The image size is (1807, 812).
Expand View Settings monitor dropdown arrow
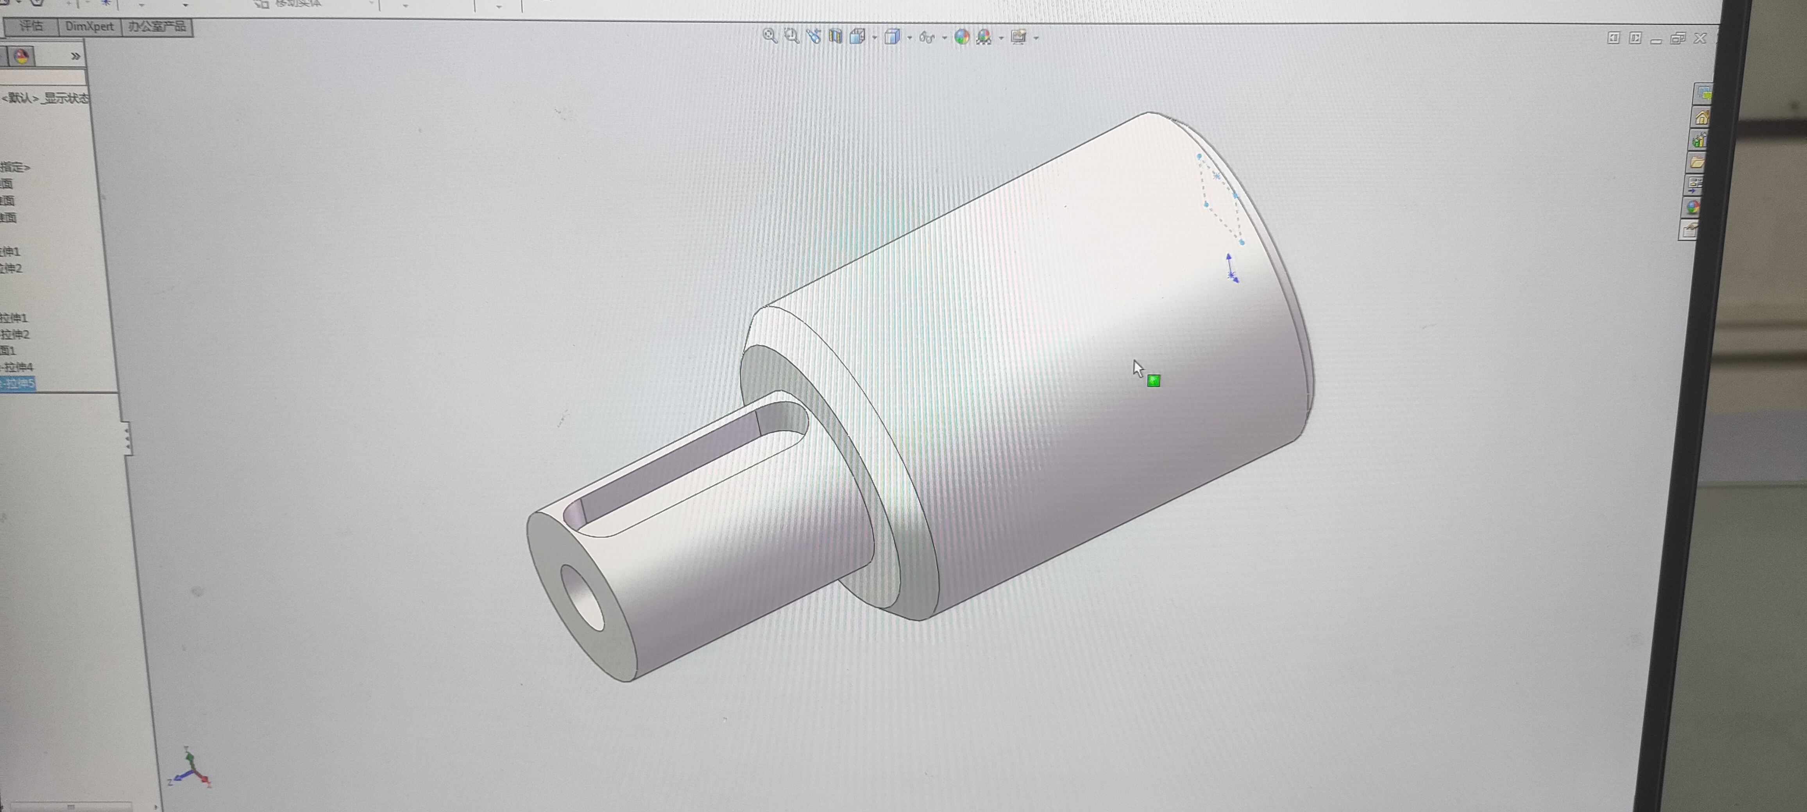[x=1037, y=38]
